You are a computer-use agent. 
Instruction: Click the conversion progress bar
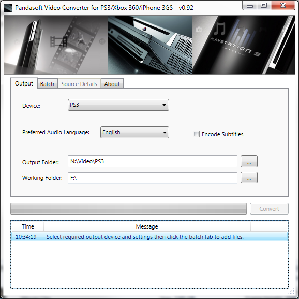click(x=128, y=209)
